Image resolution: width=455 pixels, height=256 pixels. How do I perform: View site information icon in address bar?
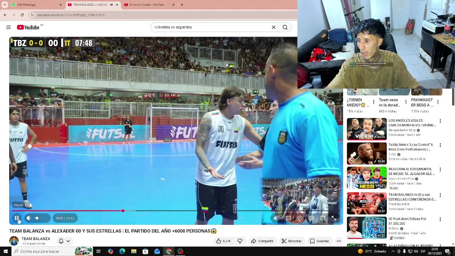point(32,15)
